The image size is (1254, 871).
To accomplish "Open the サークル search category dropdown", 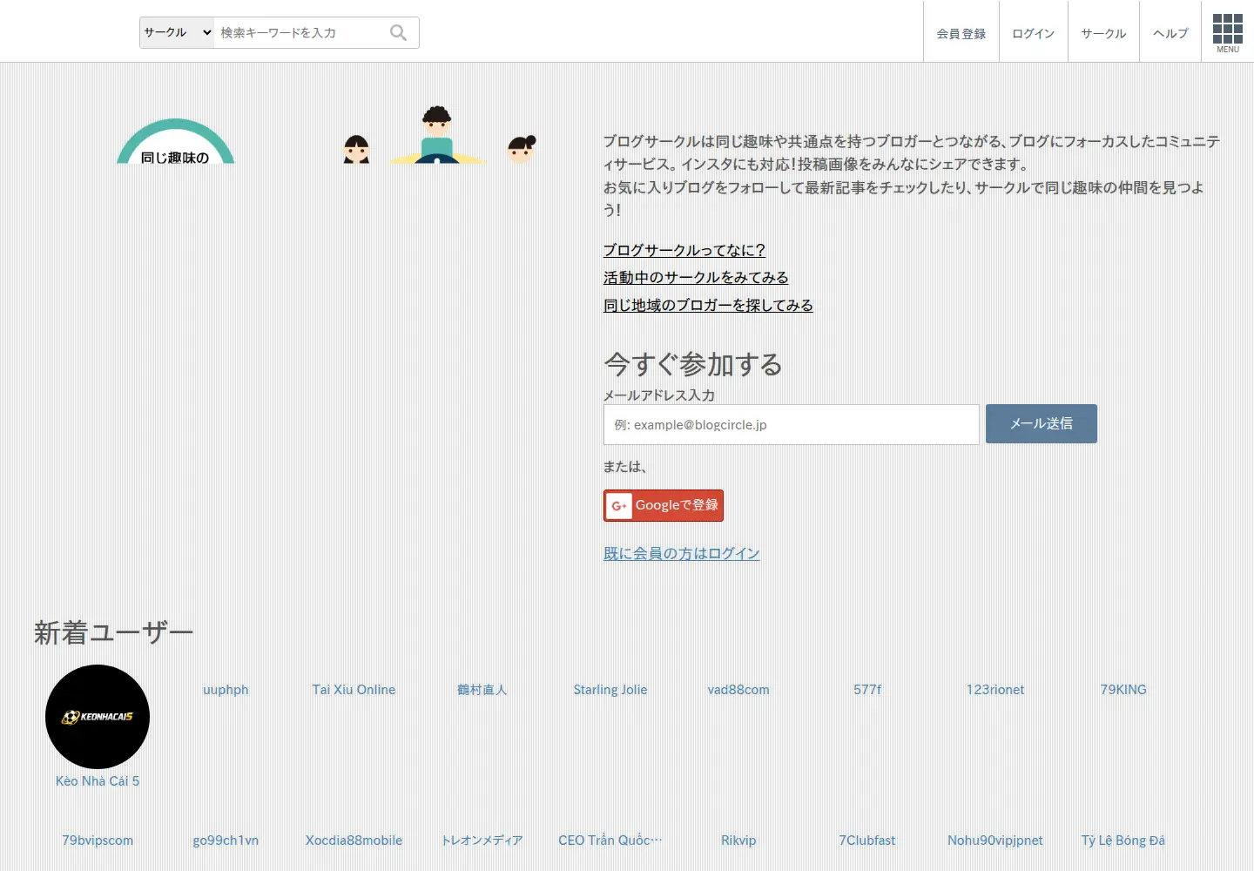I will pos(178,32).
